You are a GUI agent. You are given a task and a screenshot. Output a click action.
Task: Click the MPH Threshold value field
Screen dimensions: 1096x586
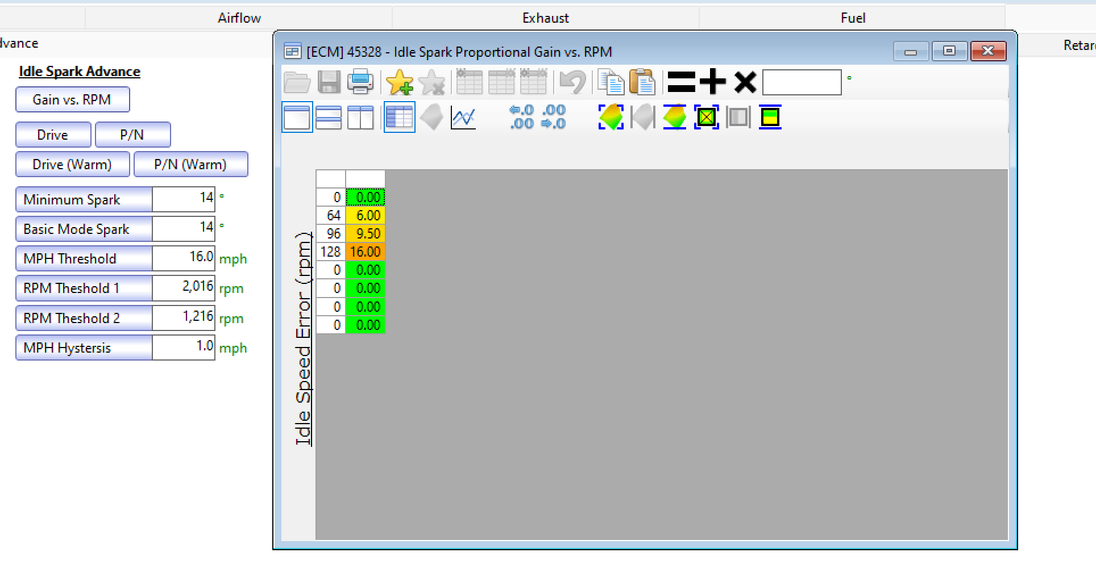pos(184,258)
